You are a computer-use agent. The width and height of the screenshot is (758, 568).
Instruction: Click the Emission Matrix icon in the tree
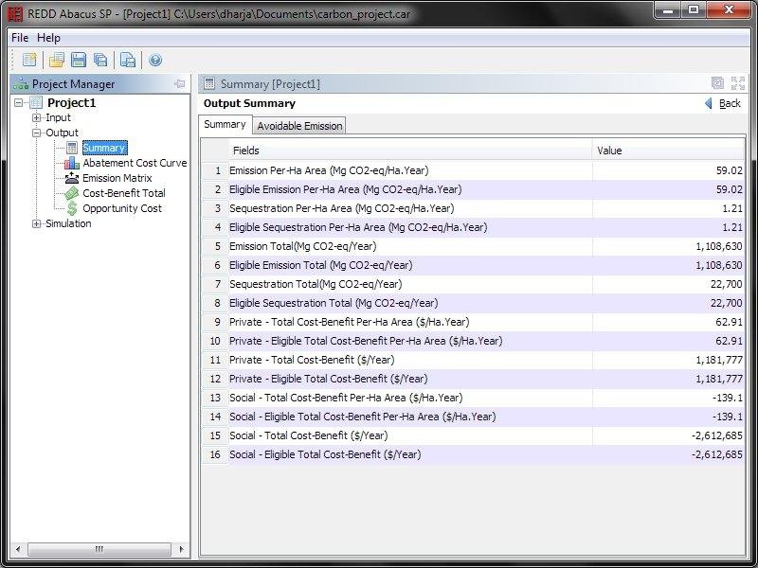point(72,178)
